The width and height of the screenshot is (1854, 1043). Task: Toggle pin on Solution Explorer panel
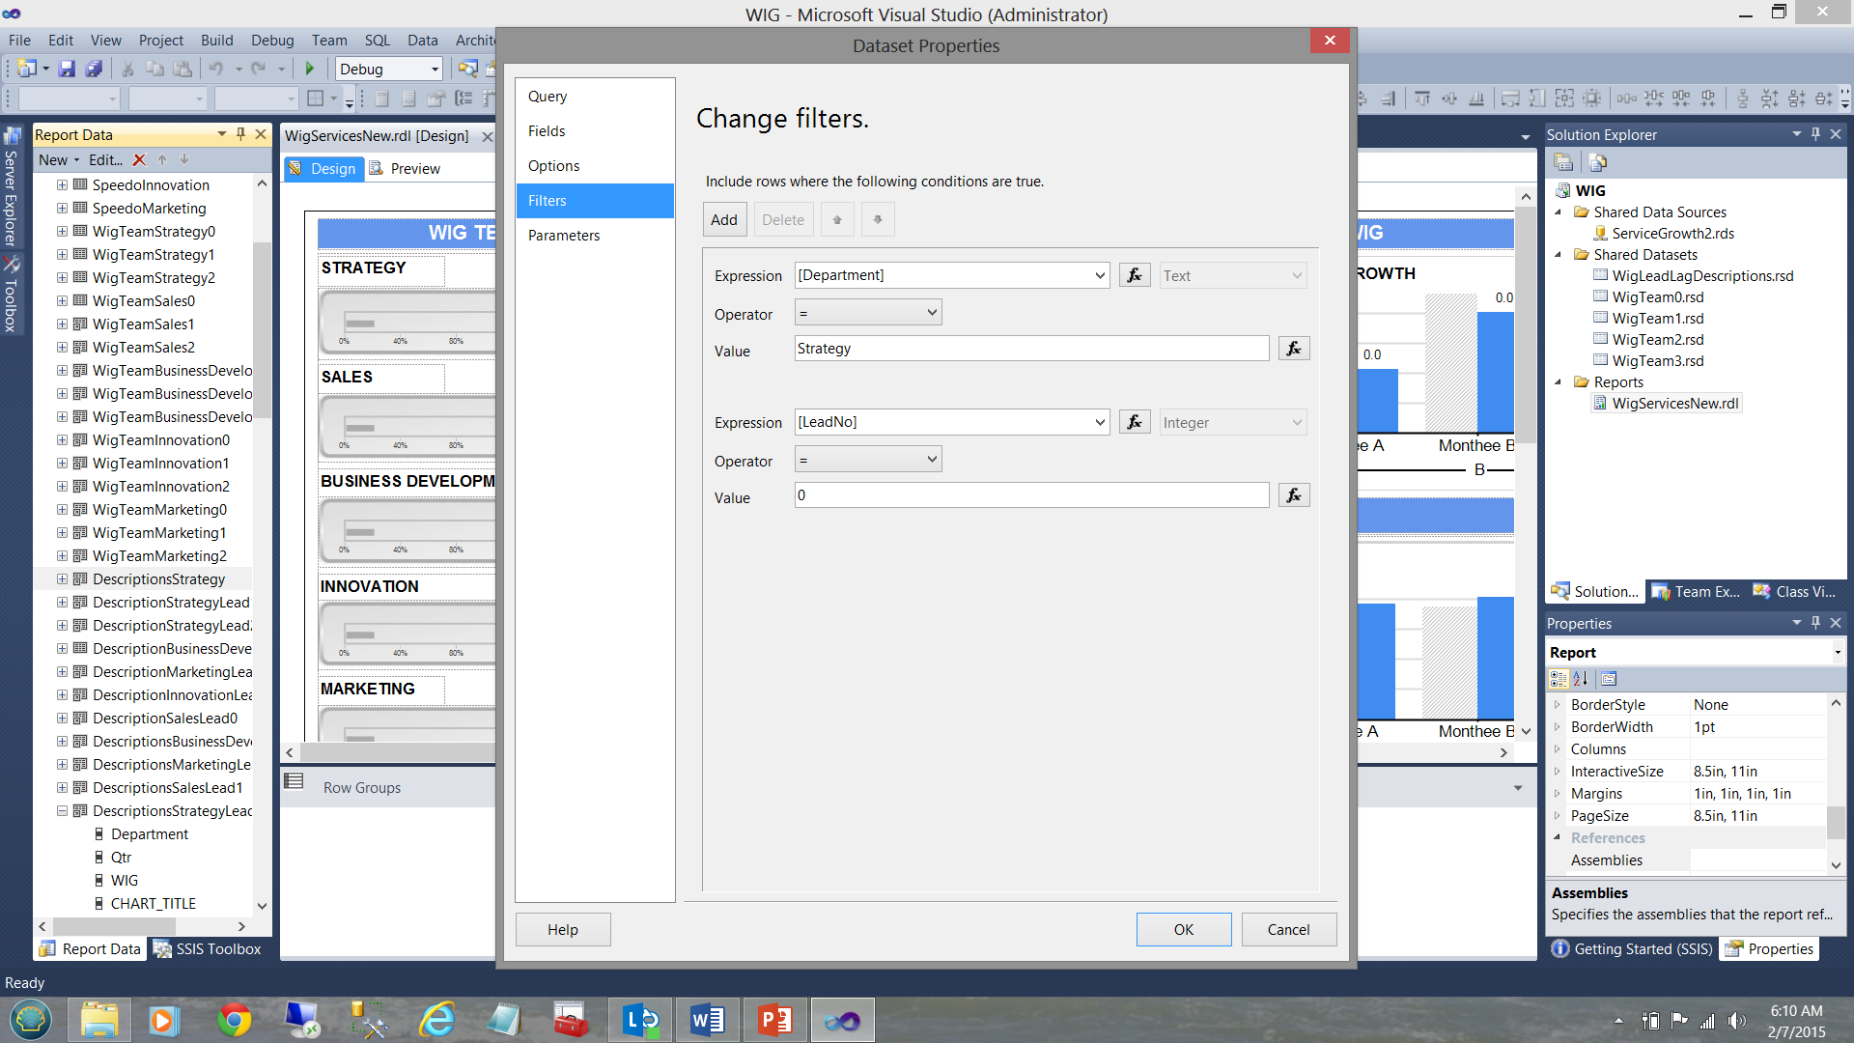coord(1815,134)
